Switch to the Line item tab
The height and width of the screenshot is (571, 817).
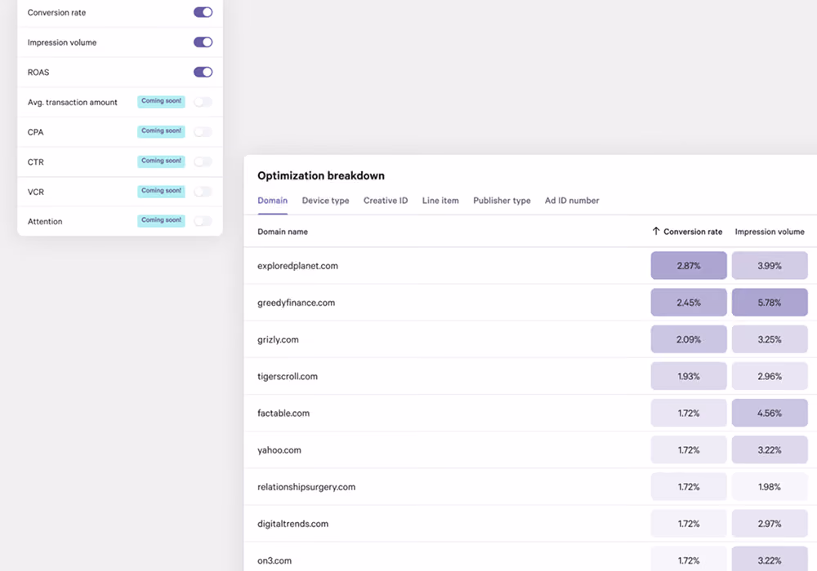click(440, 200)
